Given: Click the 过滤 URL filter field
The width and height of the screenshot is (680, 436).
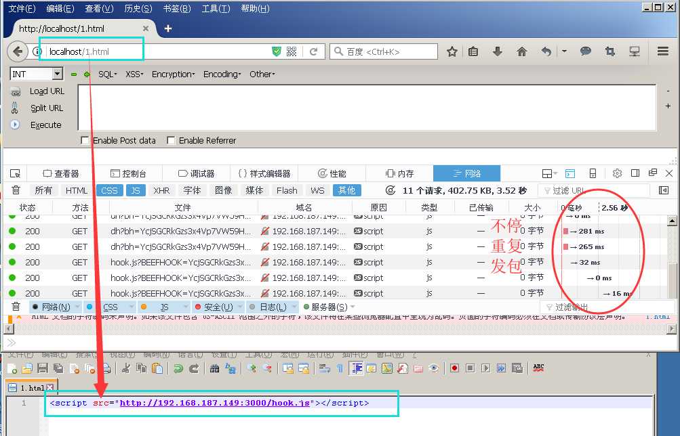Looking at the screenshot, I should [x=593, y=190].
